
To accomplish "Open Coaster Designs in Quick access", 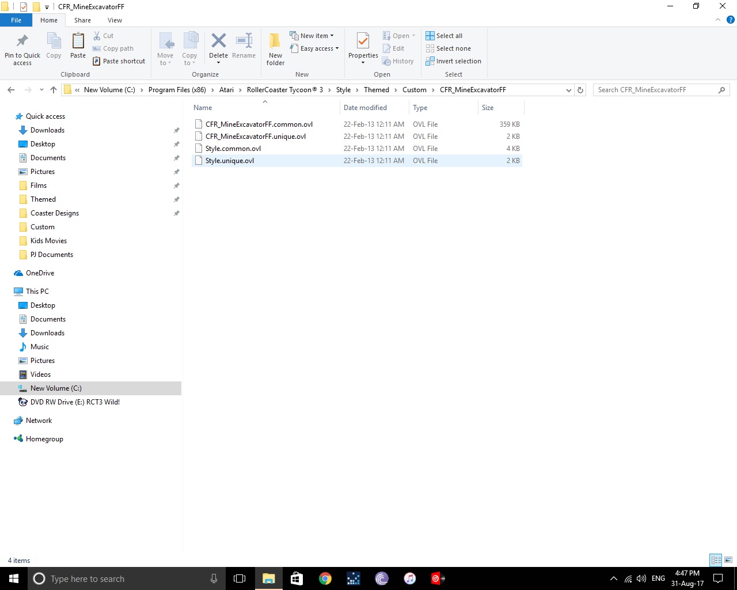I will click(55, 213).
